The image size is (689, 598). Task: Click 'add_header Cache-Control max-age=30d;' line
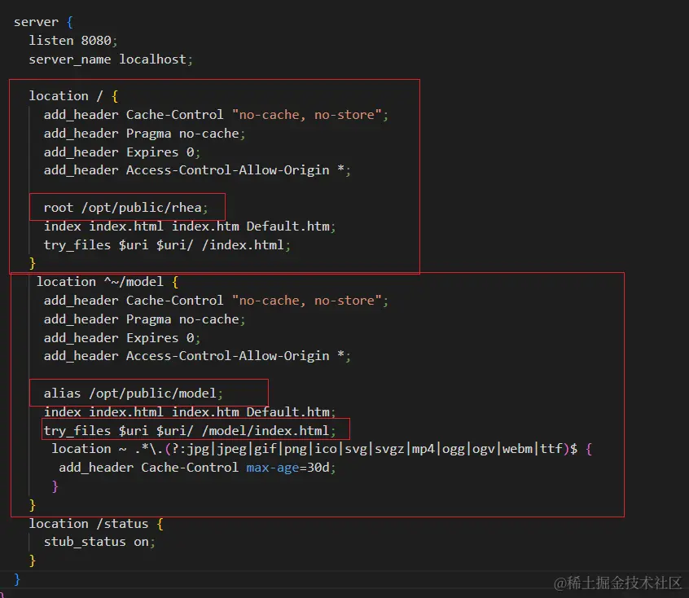(x=197, y=468)
